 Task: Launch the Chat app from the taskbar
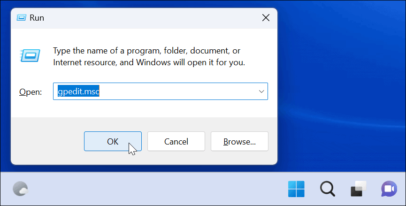[389, 189]
